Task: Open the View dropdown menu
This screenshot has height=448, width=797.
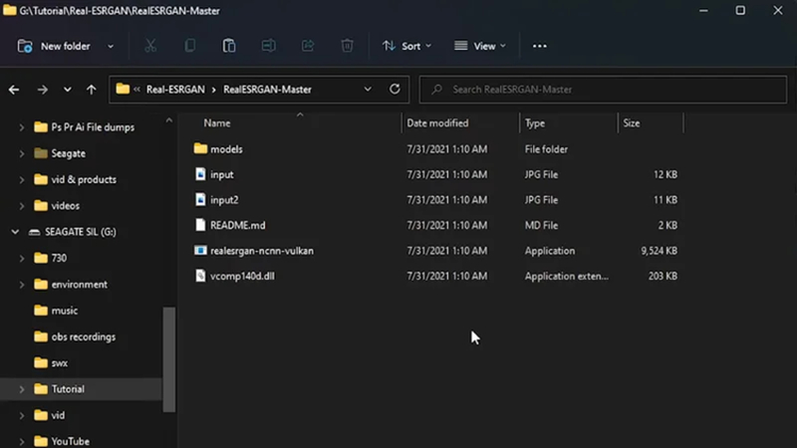Action: pyautogui.click(x=480, y=46)
